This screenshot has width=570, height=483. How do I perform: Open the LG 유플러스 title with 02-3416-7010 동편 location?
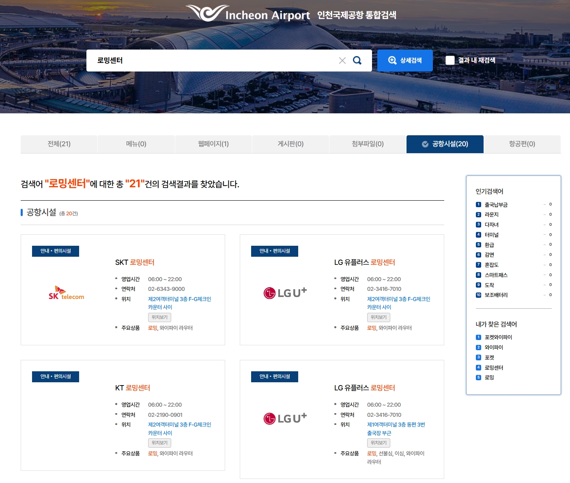tap(365, 388)
